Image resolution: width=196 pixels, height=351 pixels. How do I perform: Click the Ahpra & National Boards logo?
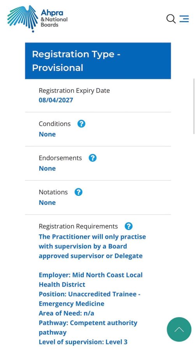[37, 19]
